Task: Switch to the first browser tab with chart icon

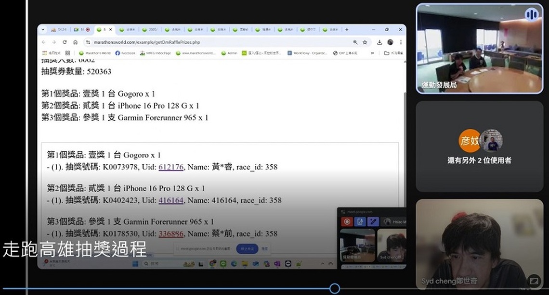Action: [x=59, y=30]
